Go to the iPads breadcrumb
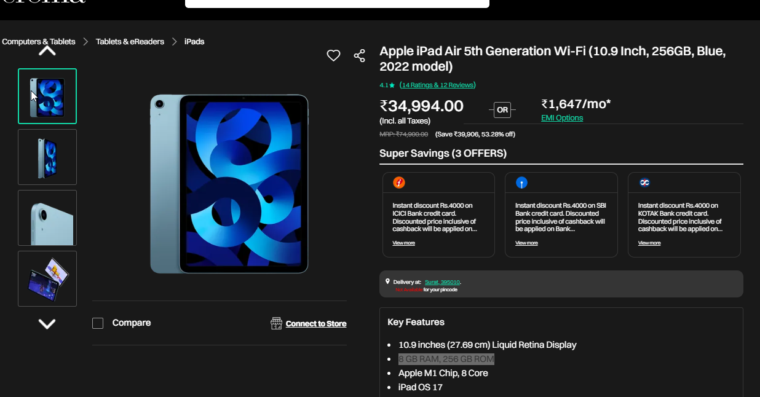Image resolution: width=760 pixels, height=397 pixels. (x=194, y=42)
